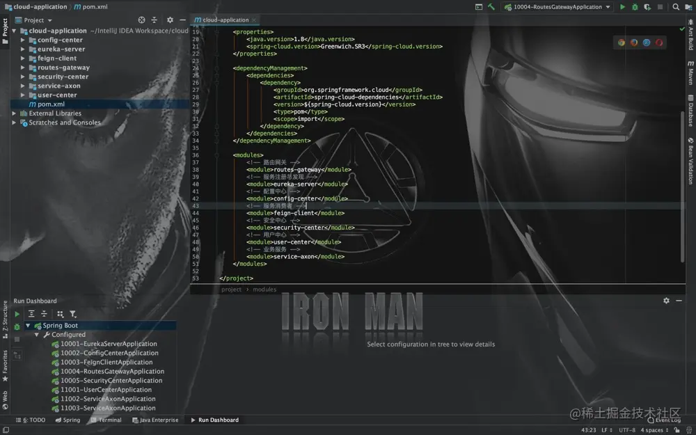Open Run Dashboard group-by dropdown
This screenshot has width=696, height=435.
tap(60, 315)
